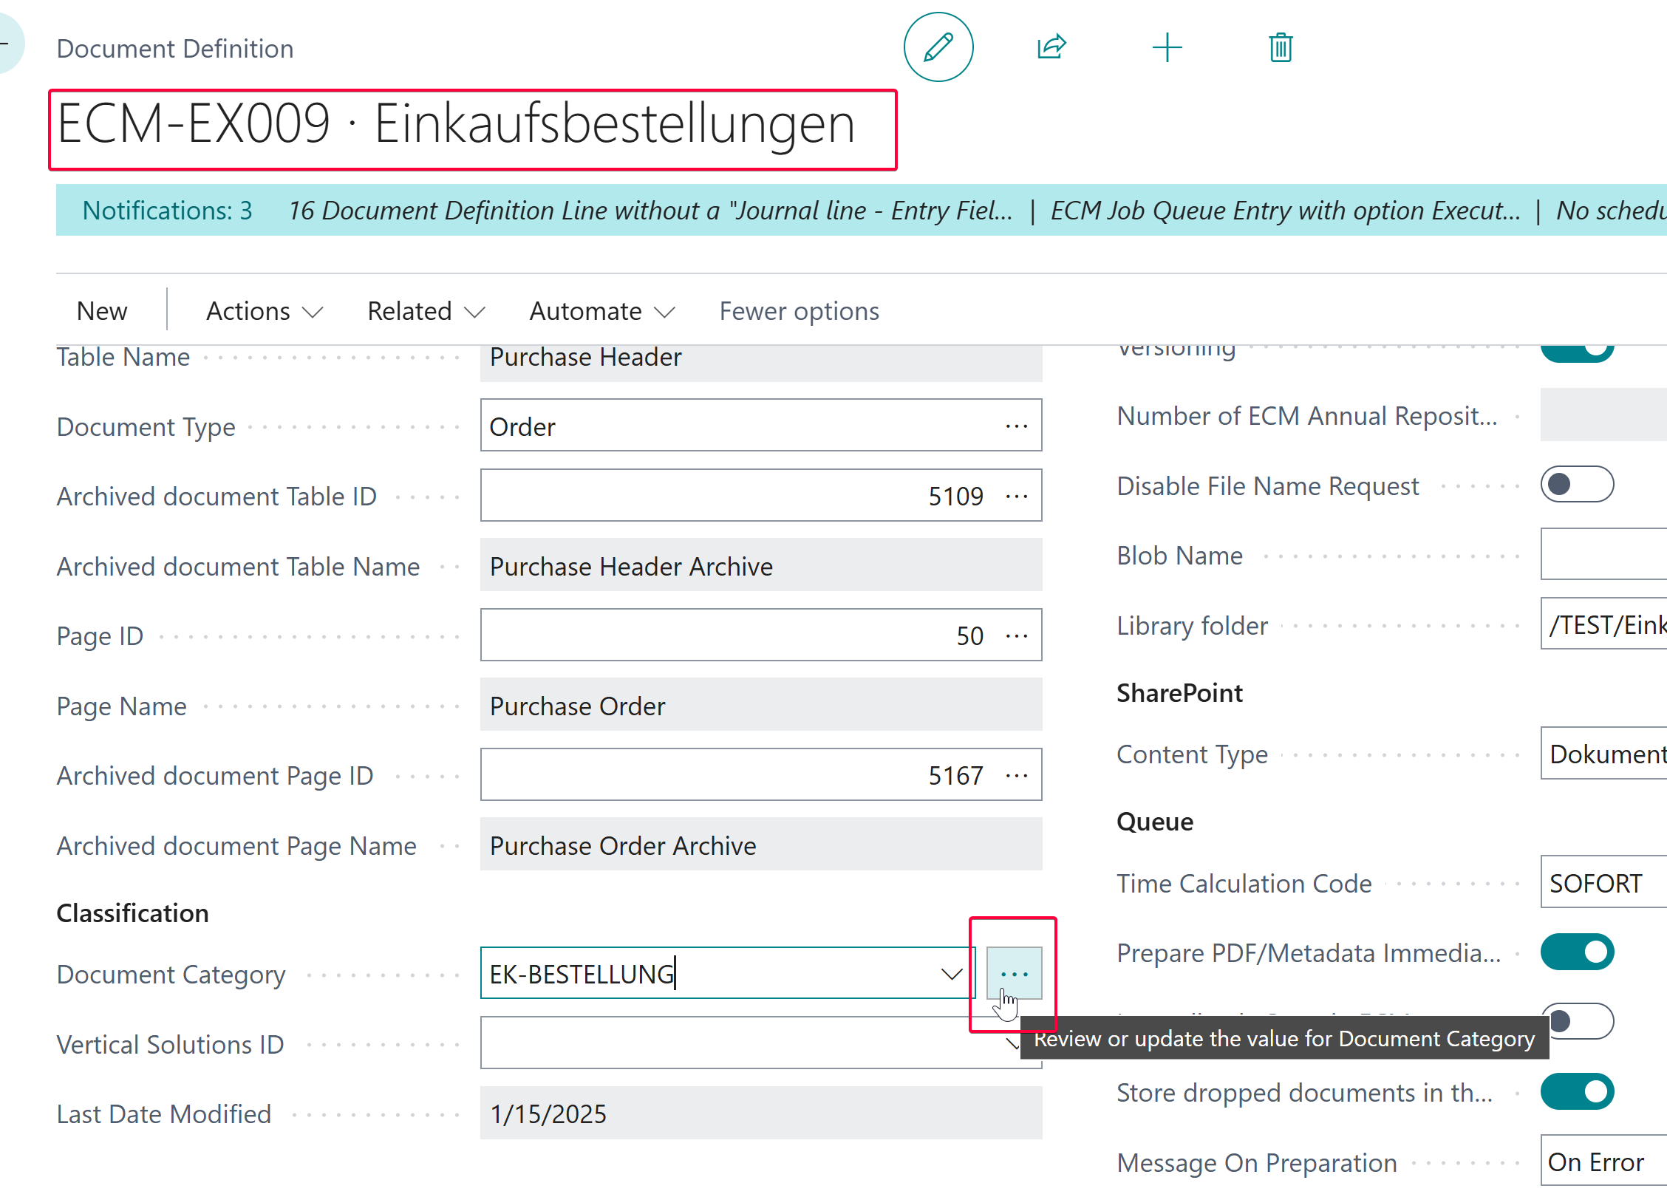Expand the Document Category dropdown arrow
The image size is (1667, 1197).
pos(951,974)
